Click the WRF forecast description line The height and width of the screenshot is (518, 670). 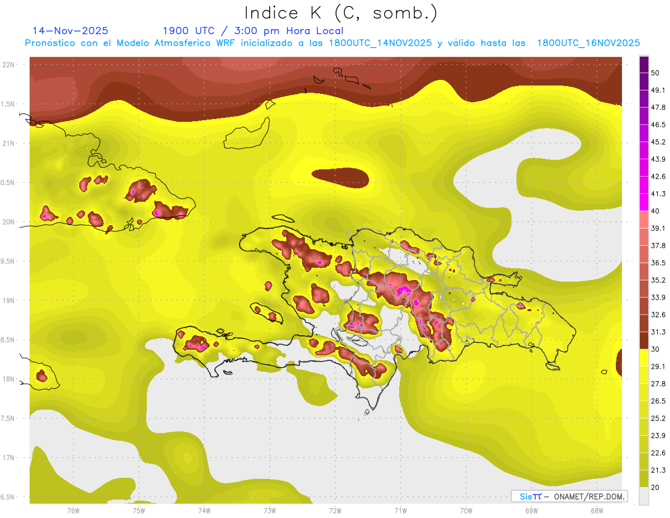pyautogui.click(x=333, y=43)
